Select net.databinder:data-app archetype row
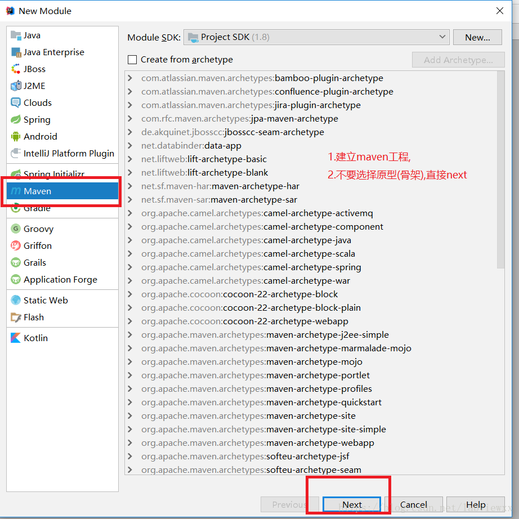The image size is (519, 519). [x=311, y=146]
